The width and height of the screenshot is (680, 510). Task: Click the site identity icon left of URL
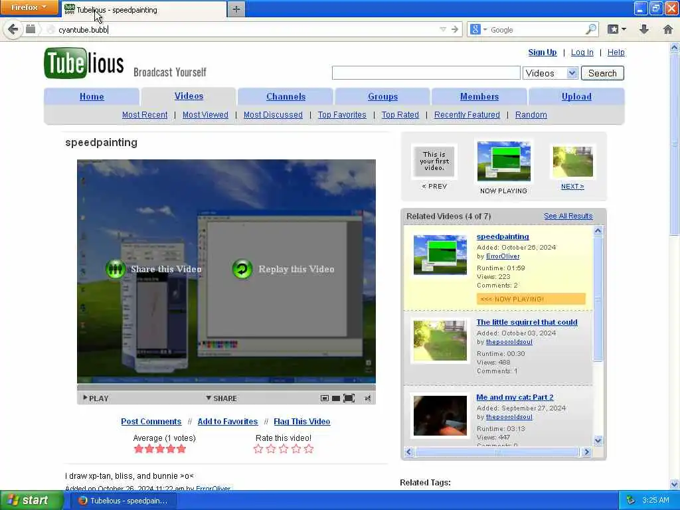click(50, 29)
